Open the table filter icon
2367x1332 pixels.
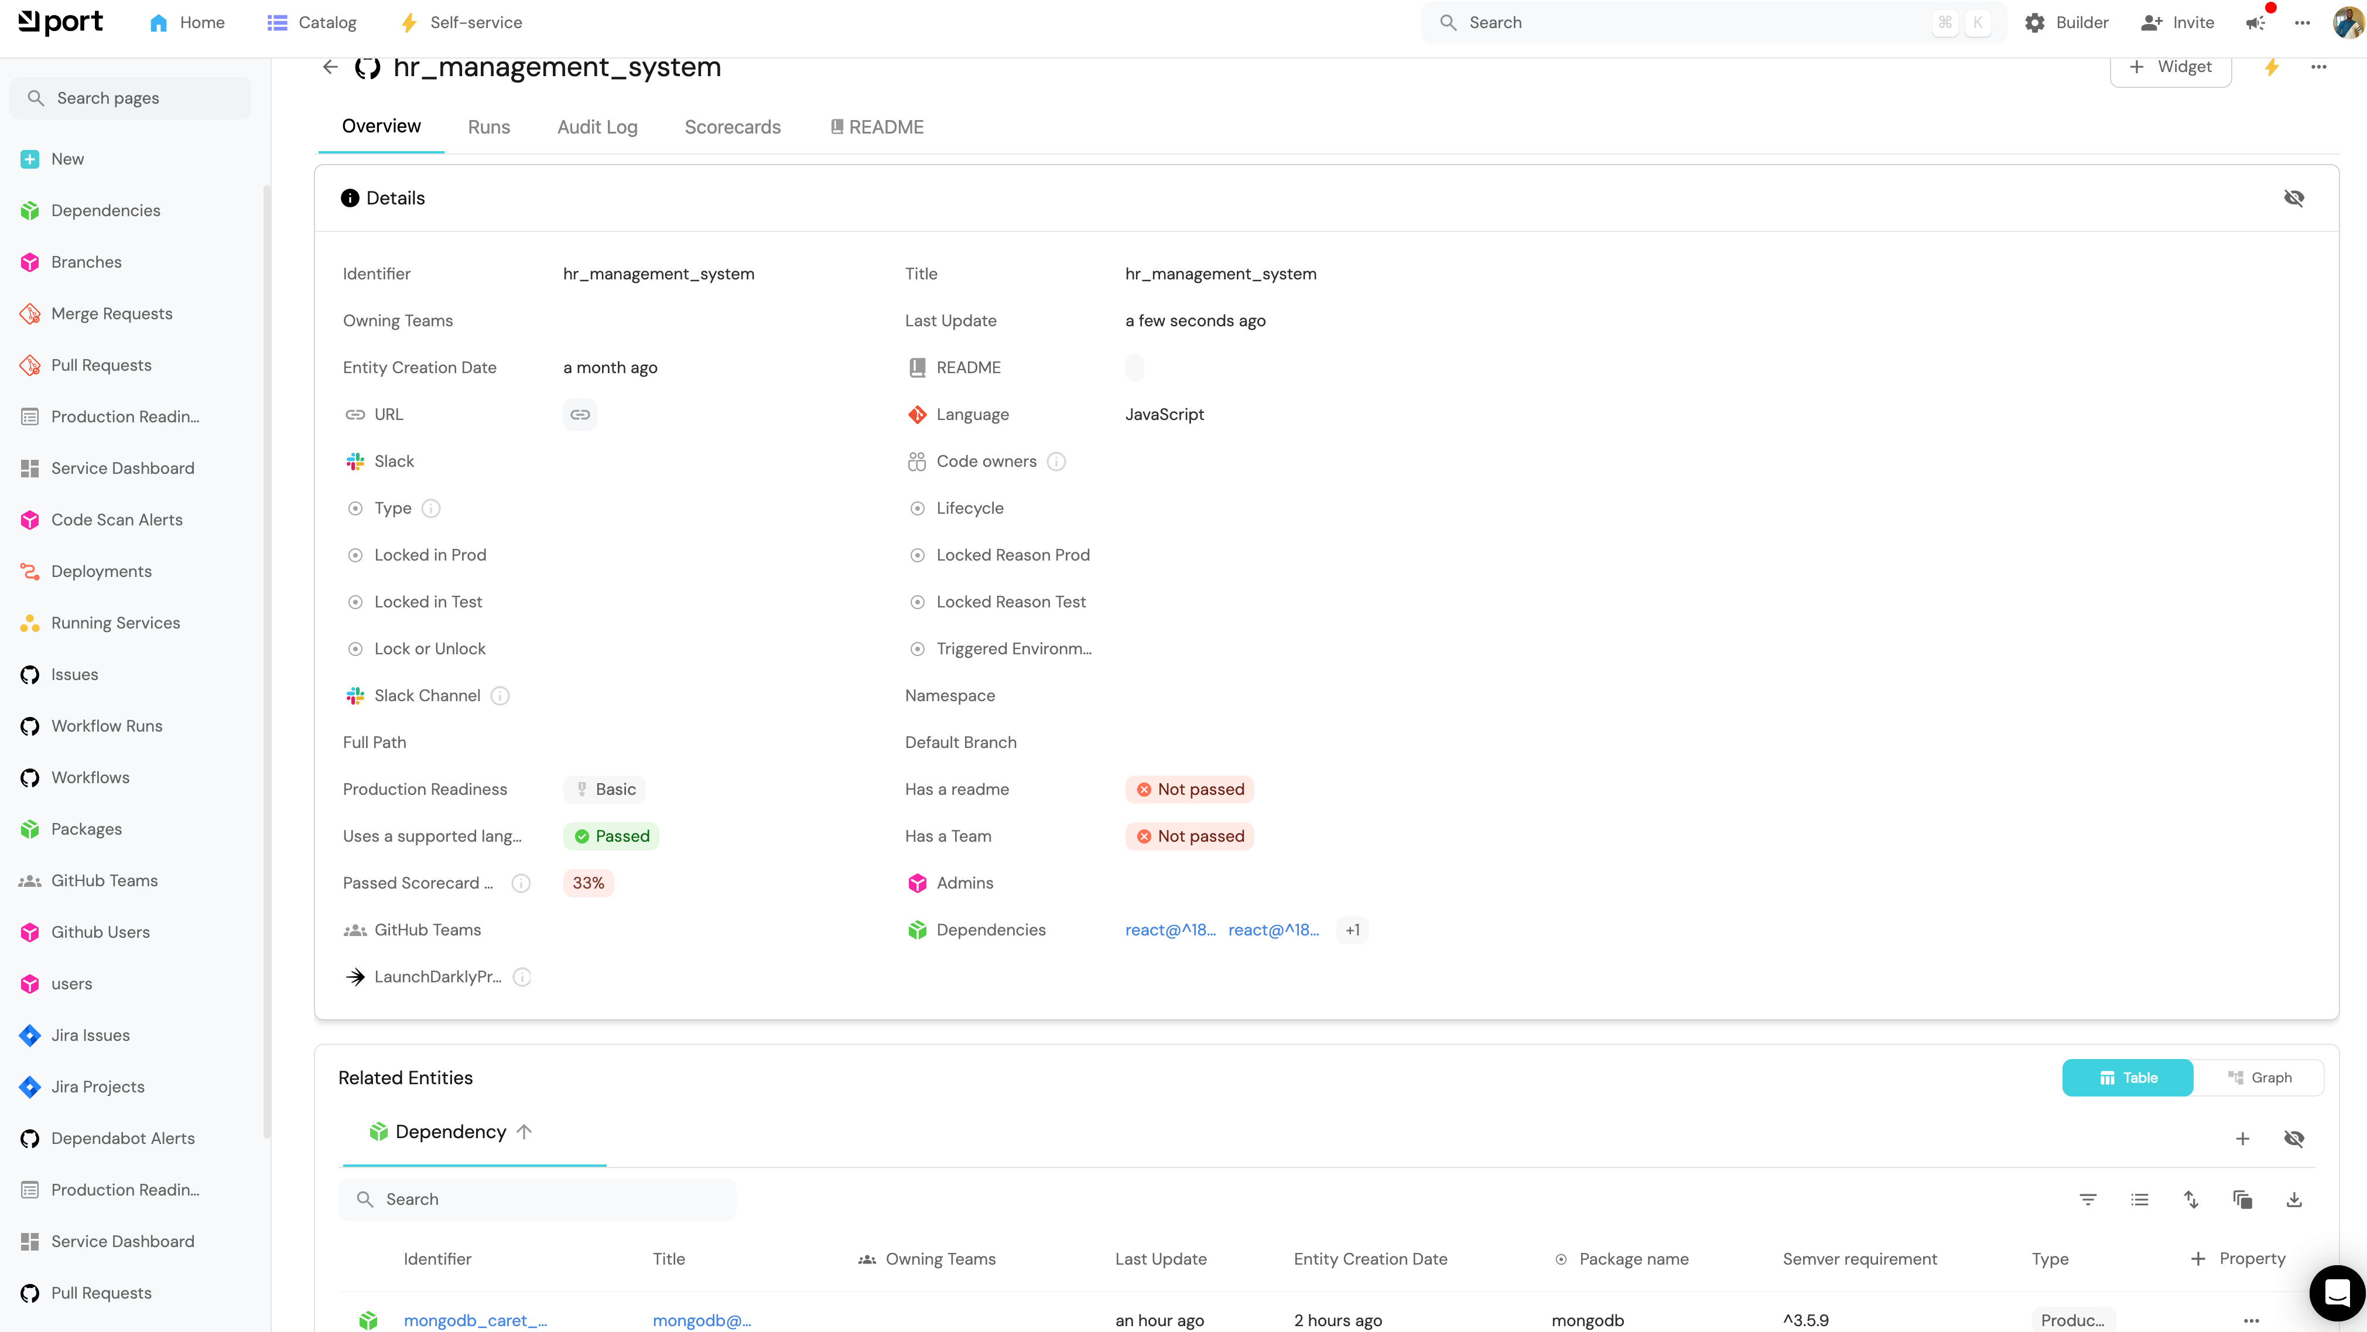point(2089,1200)
